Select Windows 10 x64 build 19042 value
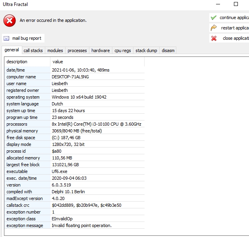Screen dimensions: 249x237 pyautogui.click(x=79, y=97)
